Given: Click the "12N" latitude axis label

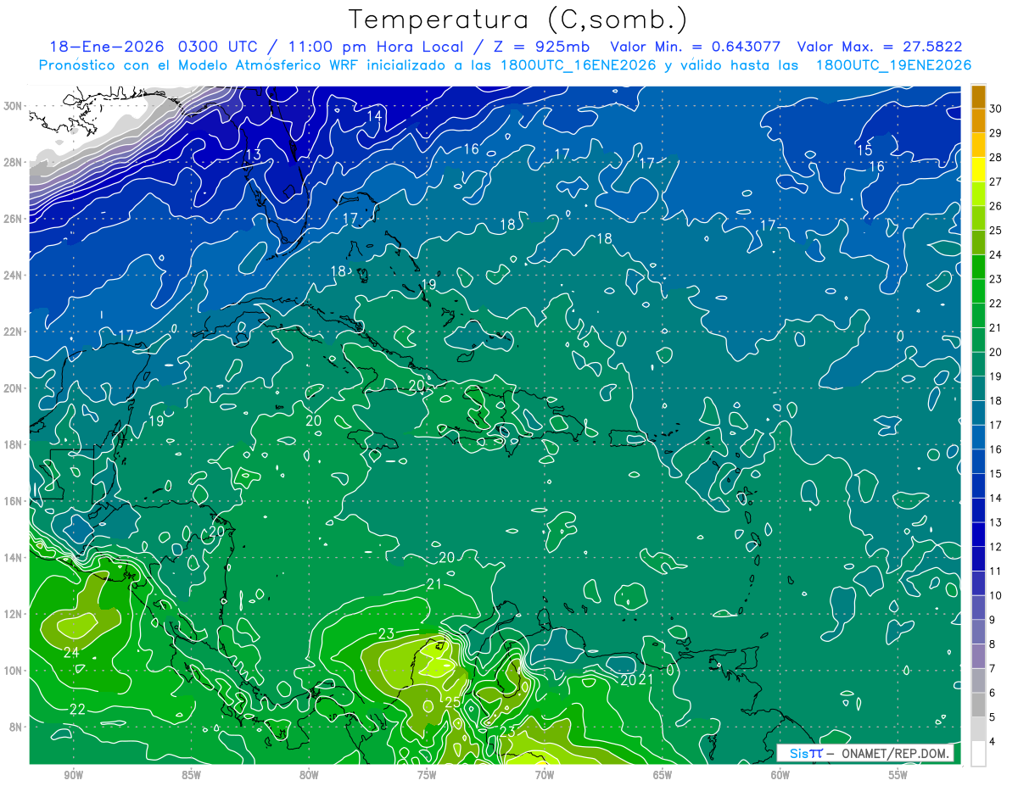Looking at the screenshot, I should tap(14, 614).
